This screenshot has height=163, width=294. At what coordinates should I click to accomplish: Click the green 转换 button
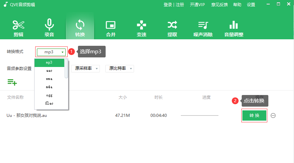tap(254, 116)
